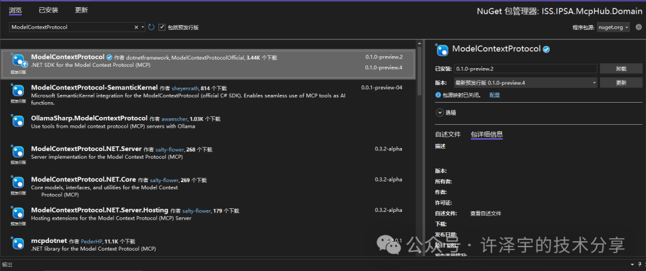Open the NuGet settings gear icon
The height and width of the screenshot is (271, 646).
(639, 27)
